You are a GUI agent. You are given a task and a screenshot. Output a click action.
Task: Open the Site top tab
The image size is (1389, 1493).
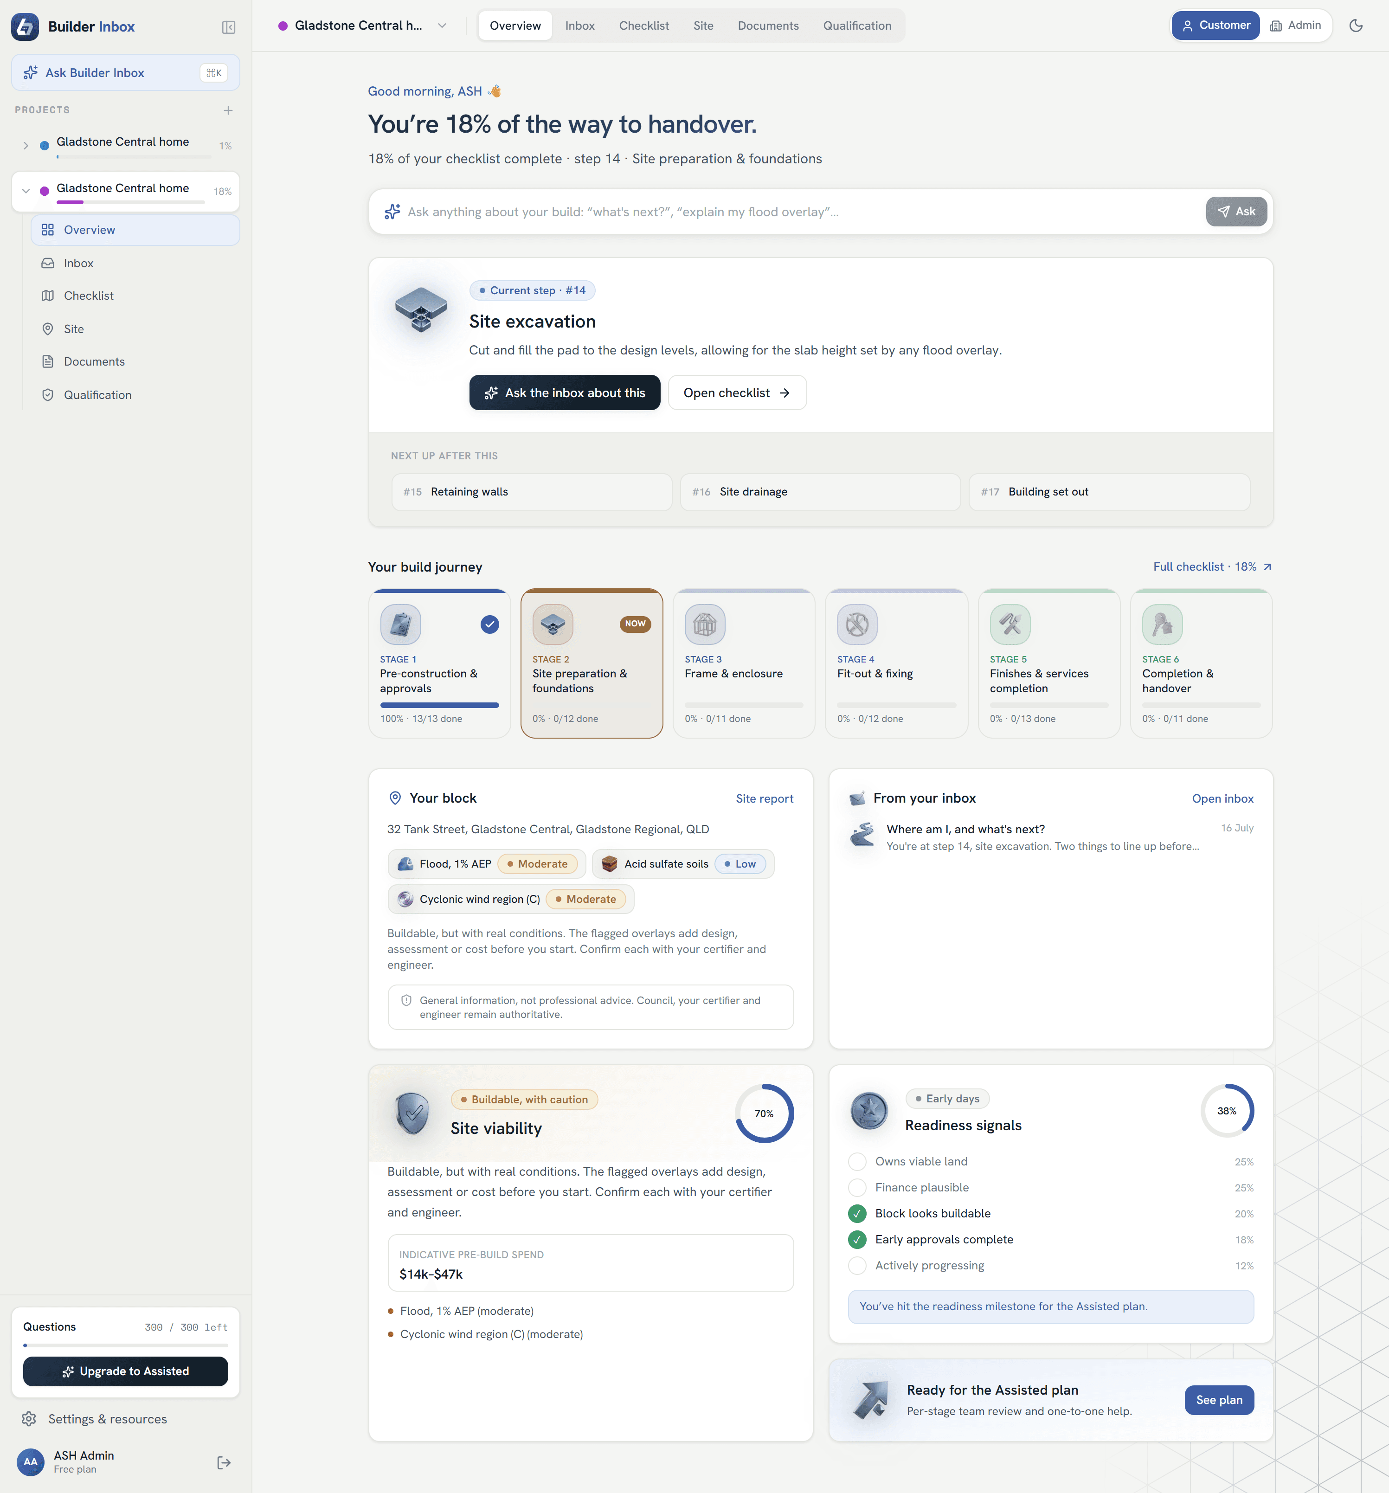[703, 26]
